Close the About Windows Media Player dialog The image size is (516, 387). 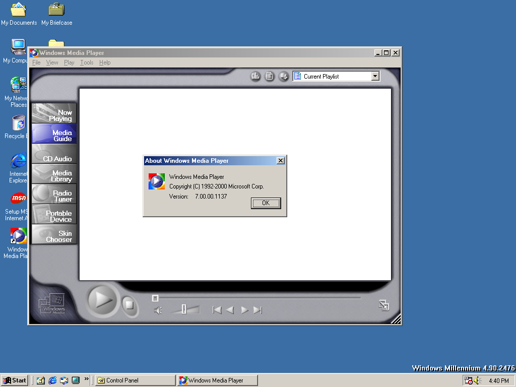click(x=280, y=161)
